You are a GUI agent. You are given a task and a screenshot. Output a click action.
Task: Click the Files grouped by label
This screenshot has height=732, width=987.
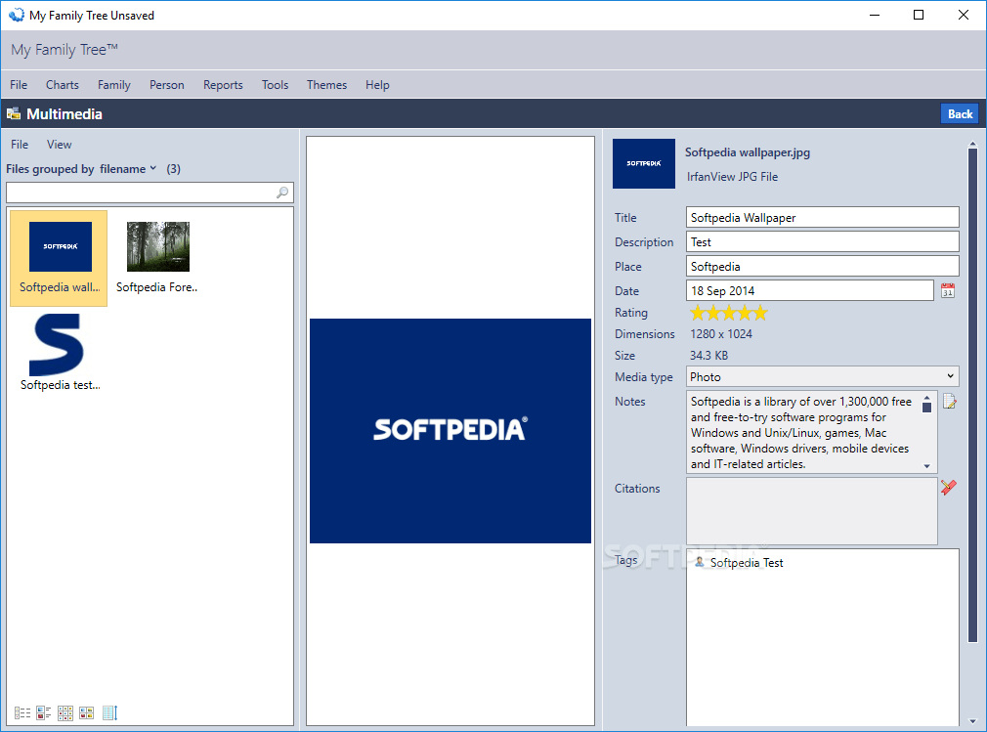click(x=50, y=169)
